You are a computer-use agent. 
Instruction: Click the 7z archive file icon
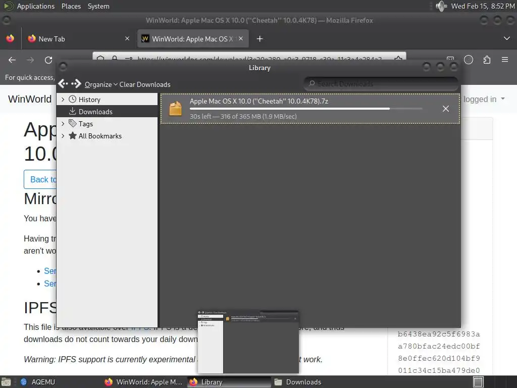click(x=175, y=109)
